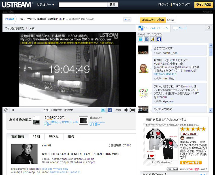
Task: Select the 番組情報 tab
Action: pyautogui.click(x=18, y=137)
